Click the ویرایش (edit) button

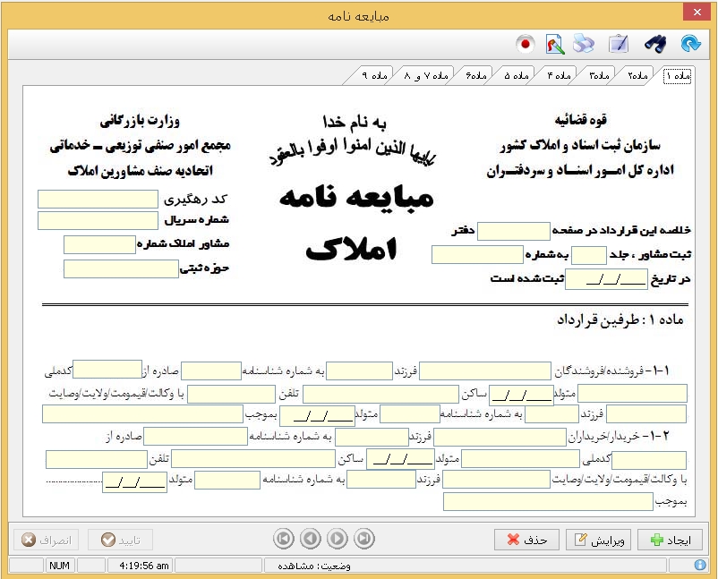(599, 541)
